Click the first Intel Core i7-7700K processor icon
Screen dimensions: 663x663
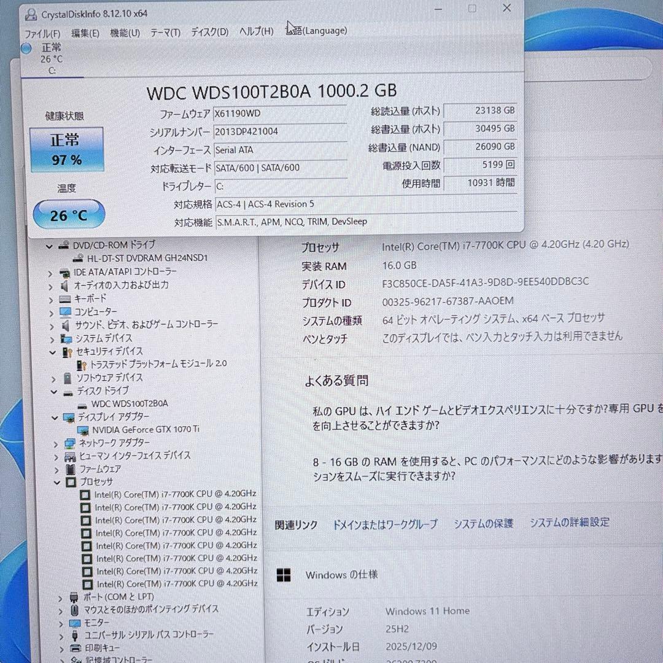86,494
